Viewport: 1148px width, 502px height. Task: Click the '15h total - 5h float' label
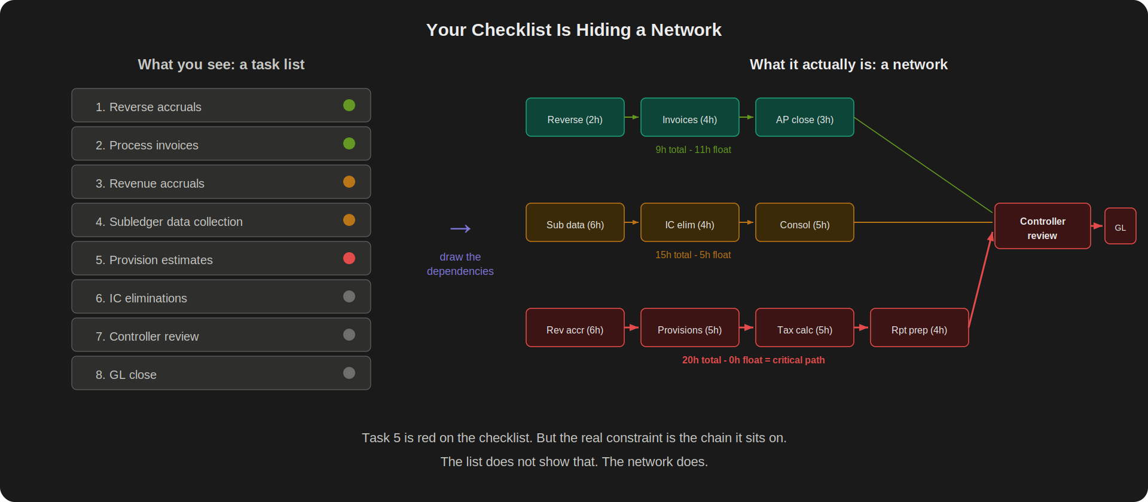(693, 255)
